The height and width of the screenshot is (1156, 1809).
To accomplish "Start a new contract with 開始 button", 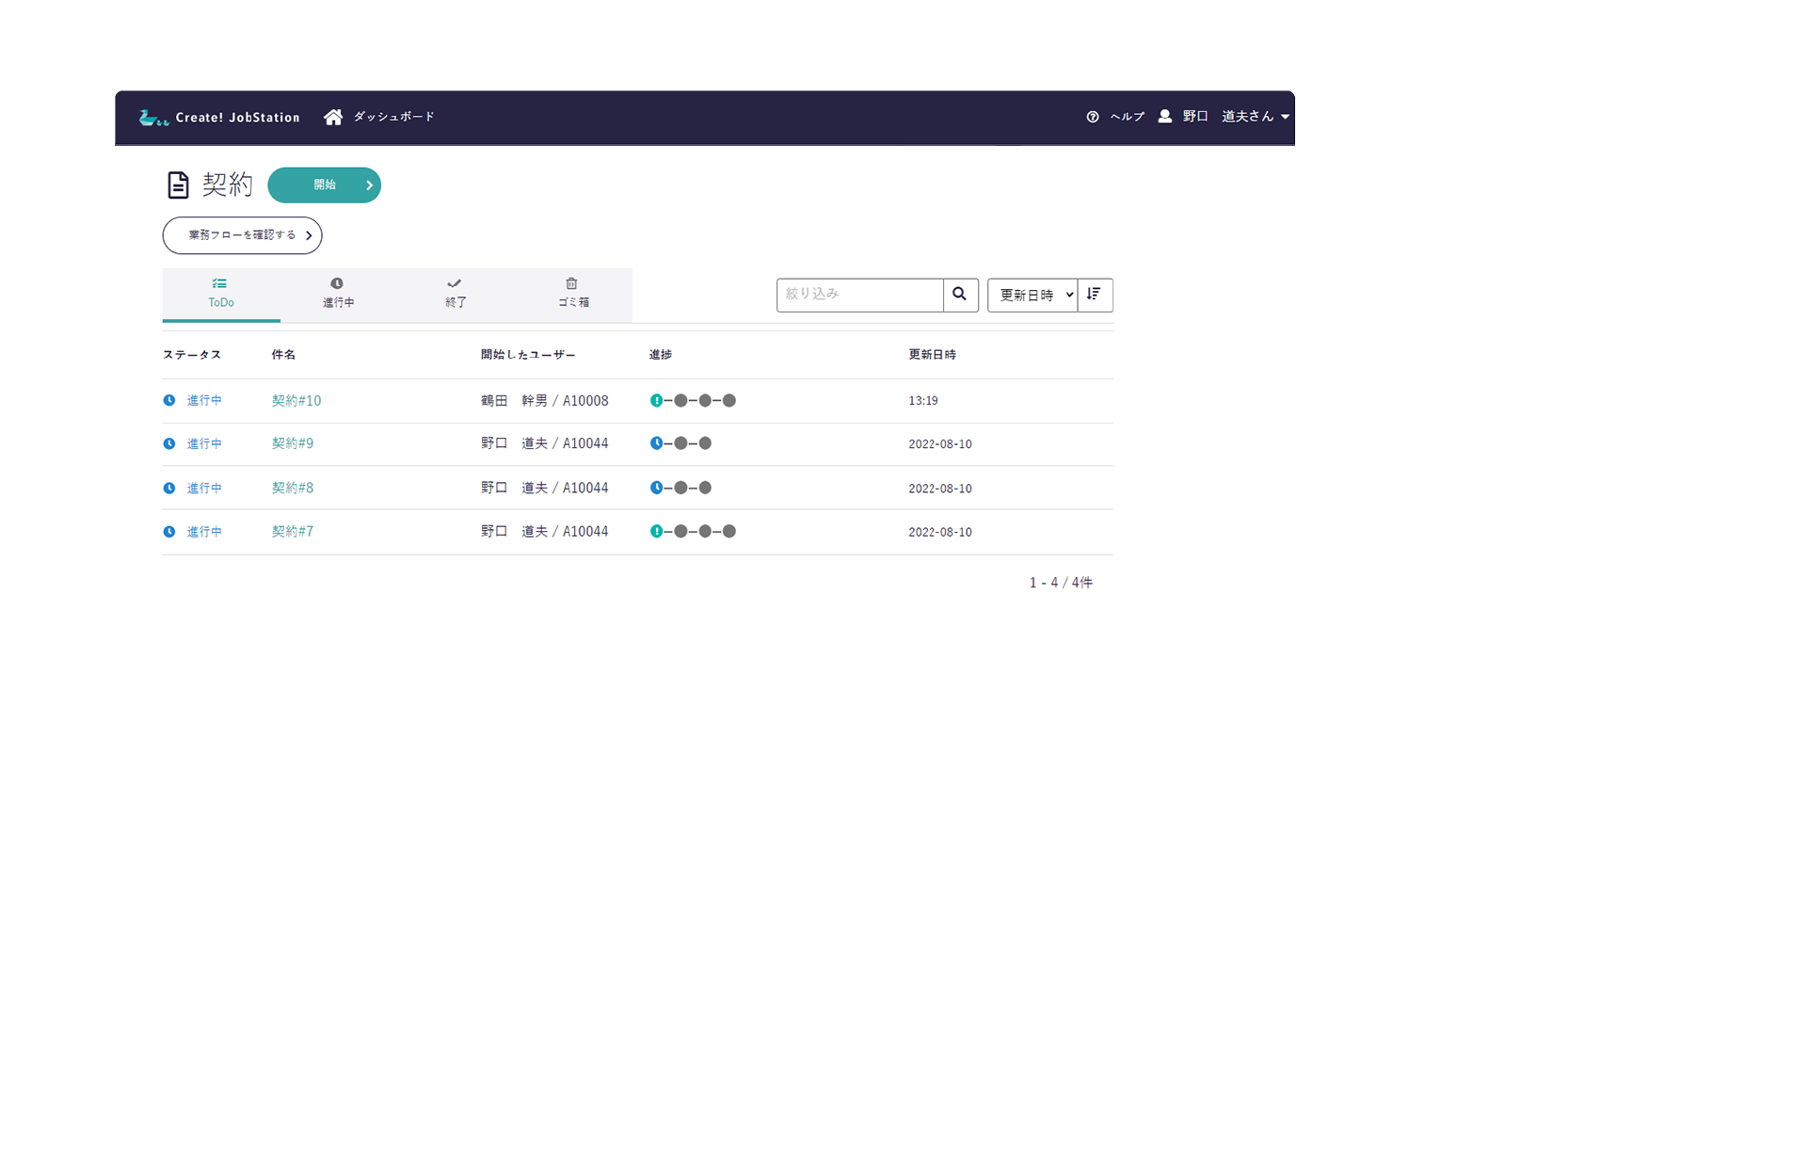I will pos(325,185).
